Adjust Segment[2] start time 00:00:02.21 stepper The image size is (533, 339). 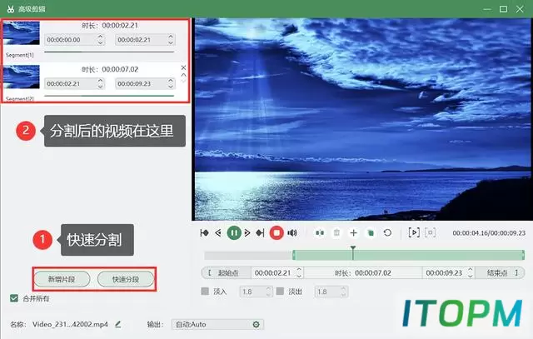click(x=100, y=83)
